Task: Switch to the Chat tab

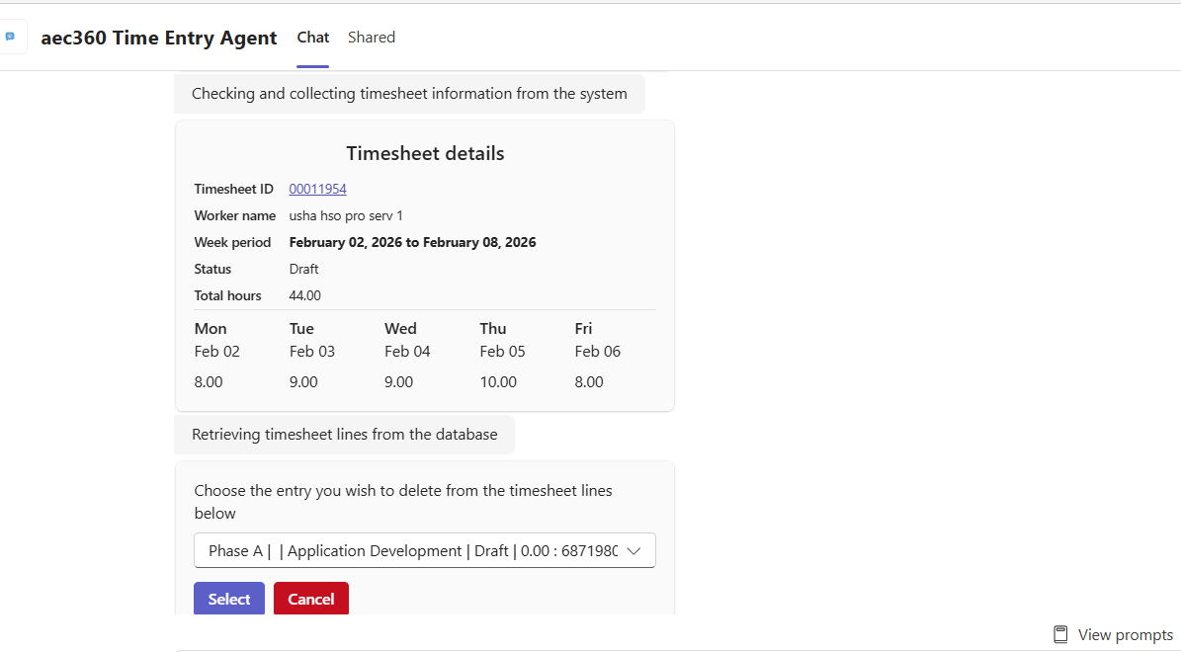Action: (x=313, y=38)
